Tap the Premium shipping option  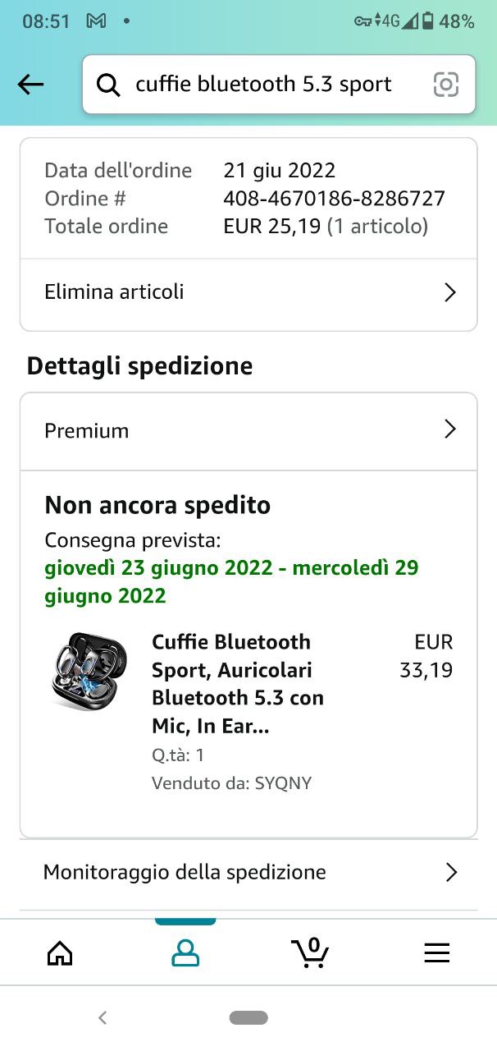click(x=248, y=430)
